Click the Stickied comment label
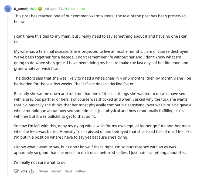197x180 pixels. (x=72, y=9)
